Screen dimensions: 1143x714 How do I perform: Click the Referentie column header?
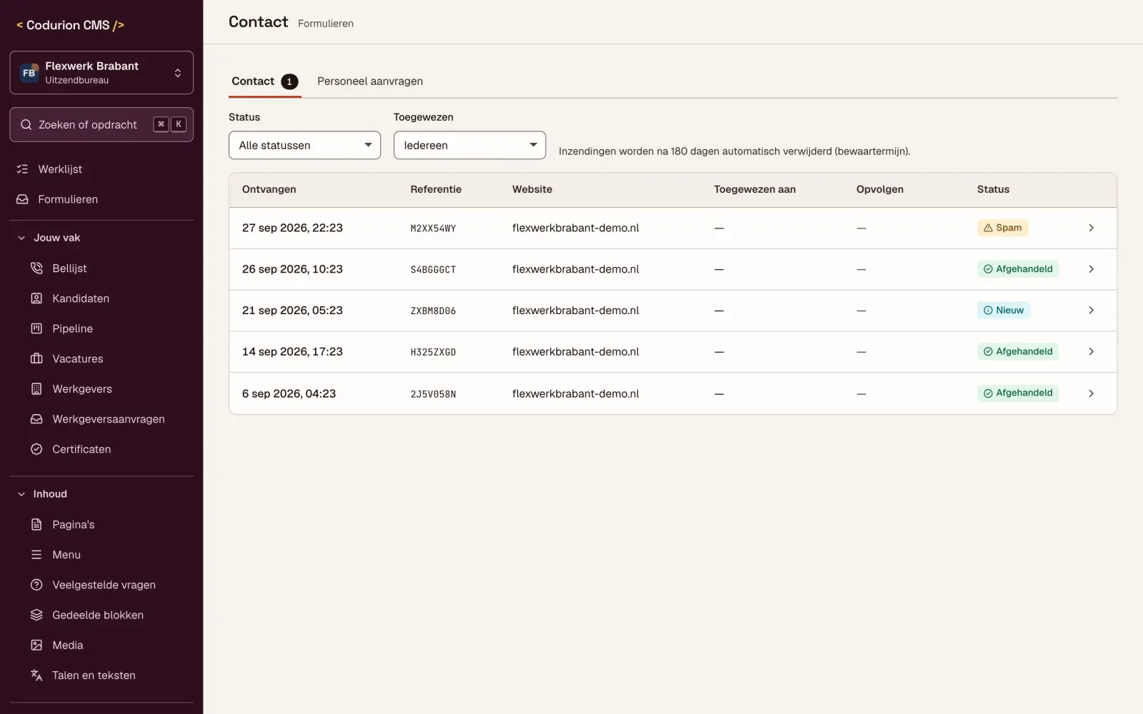pyautogui.click(x=436, y=189)
